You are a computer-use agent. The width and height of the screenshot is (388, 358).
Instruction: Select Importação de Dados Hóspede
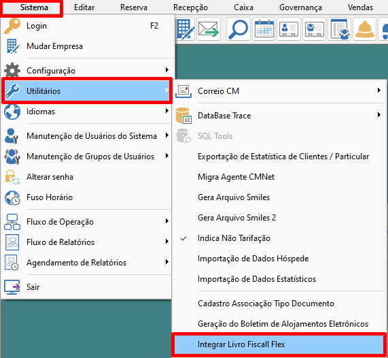[x=279, y=259]
